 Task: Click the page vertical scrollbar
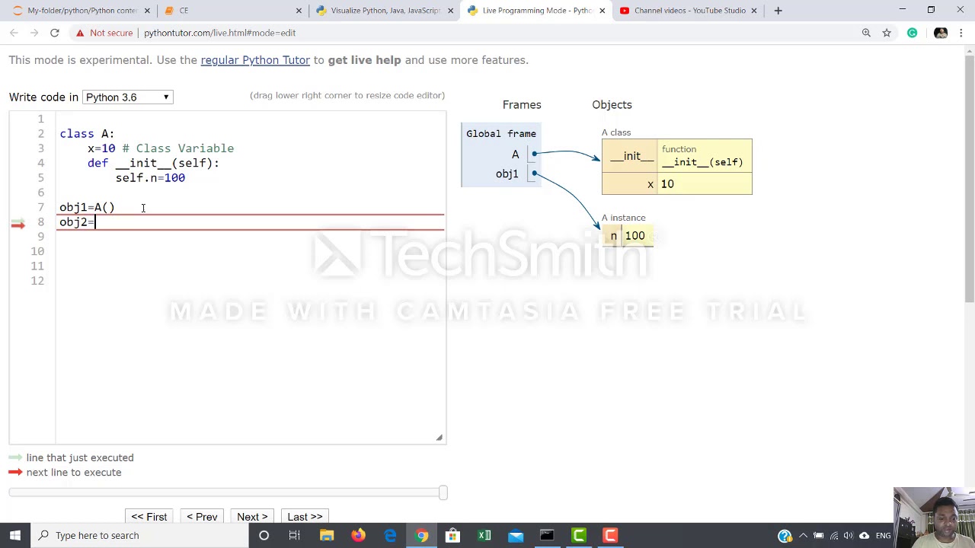click(x=969, y=179)
